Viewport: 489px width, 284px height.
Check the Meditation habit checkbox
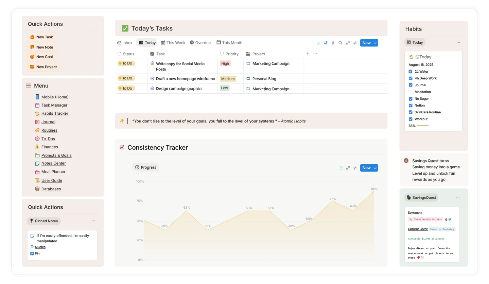pyautogui.click(x=411, y=92)
